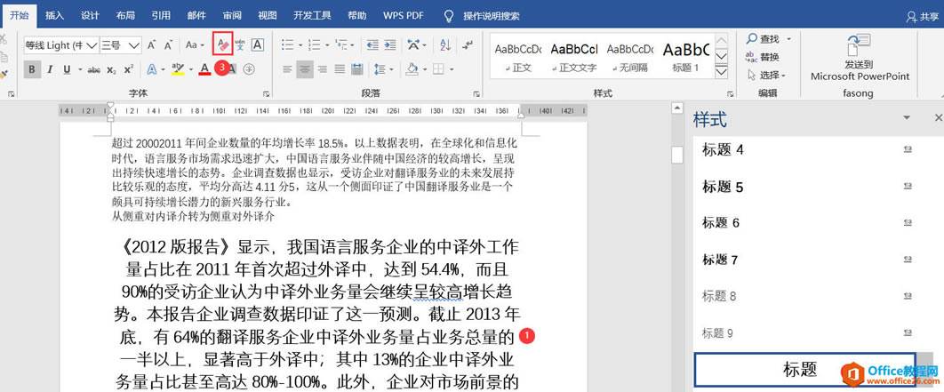Click the Clear All Formatting eraser icon
The width and height of the screenshot is (944, 392).
223,44
